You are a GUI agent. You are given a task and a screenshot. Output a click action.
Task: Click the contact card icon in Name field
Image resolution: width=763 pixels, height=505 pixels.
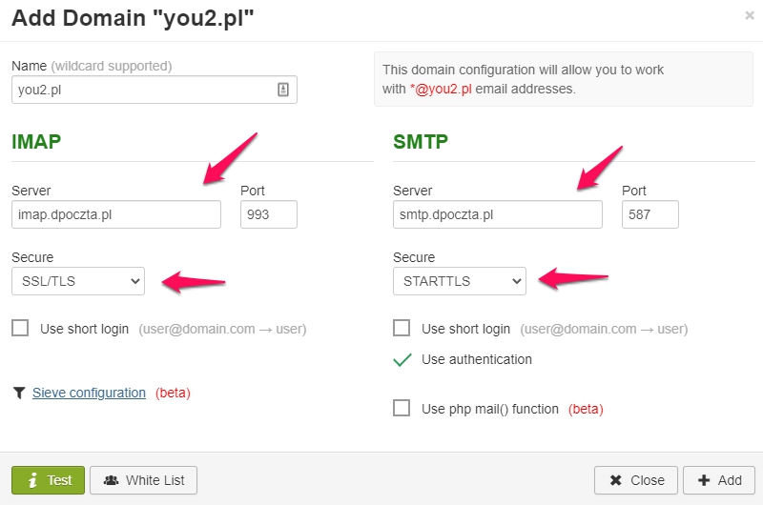click(283, 90)
